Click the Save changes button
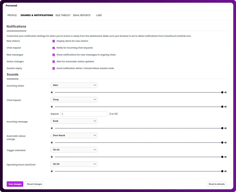236x192 pixels. click(15, 184)
